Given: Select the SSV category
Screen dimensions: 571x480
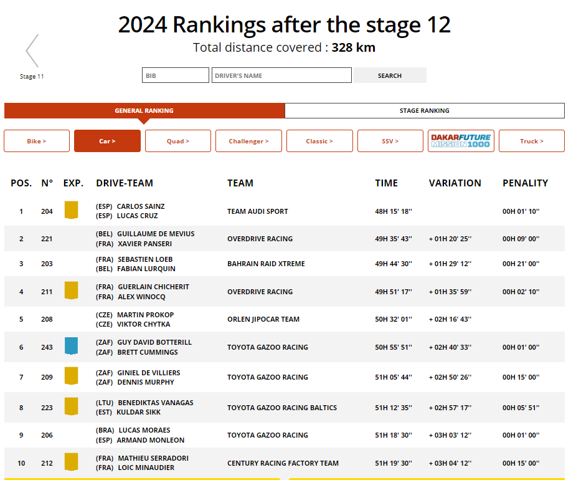Looking at the screenshot, I should click(390, 141).
